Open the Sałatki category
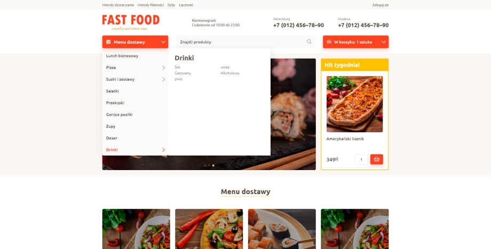The width and height of the screenshot is (491, 249). [x=113, y=91]
